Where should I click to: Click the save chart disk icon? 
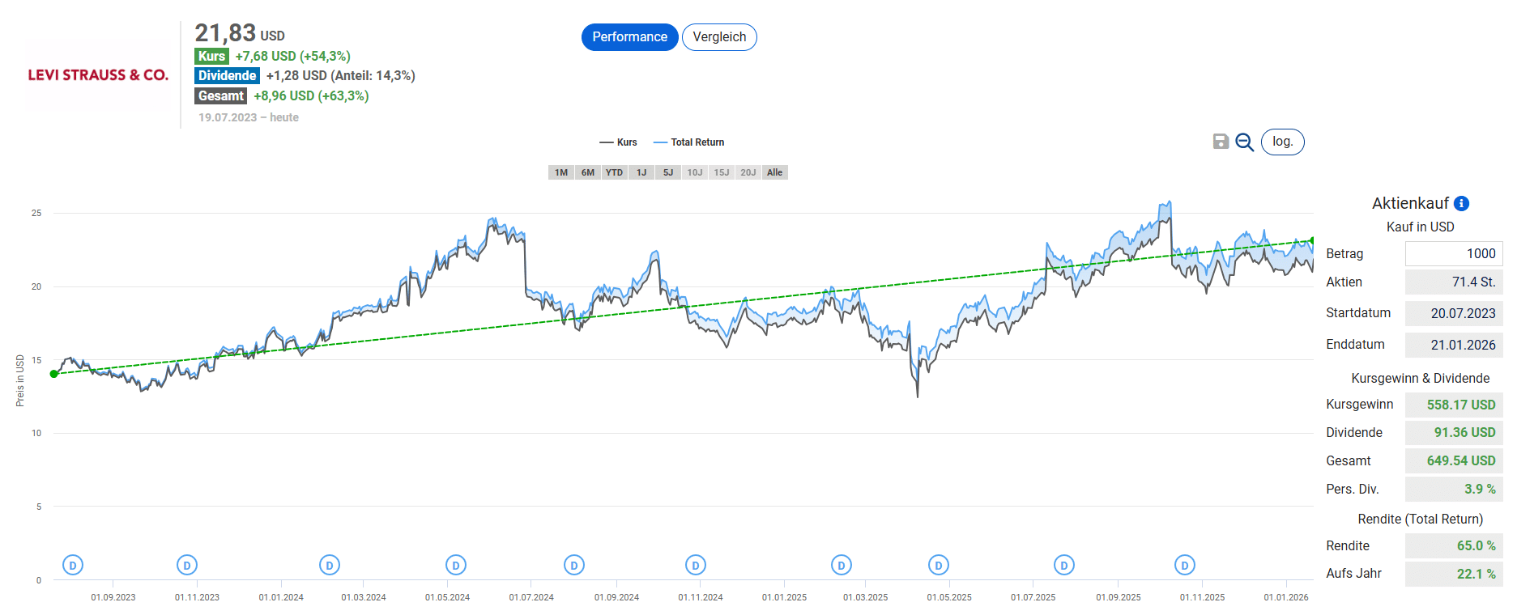tap(1221, 142)
